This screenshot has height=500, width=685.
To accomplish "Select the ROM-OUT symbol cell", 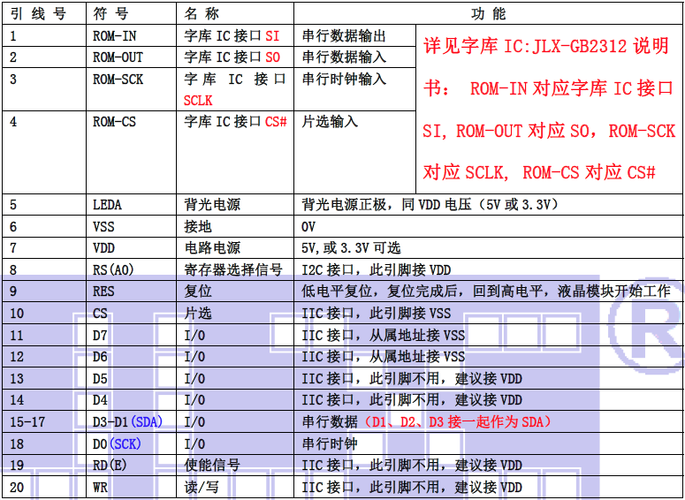I will (118, 57).
